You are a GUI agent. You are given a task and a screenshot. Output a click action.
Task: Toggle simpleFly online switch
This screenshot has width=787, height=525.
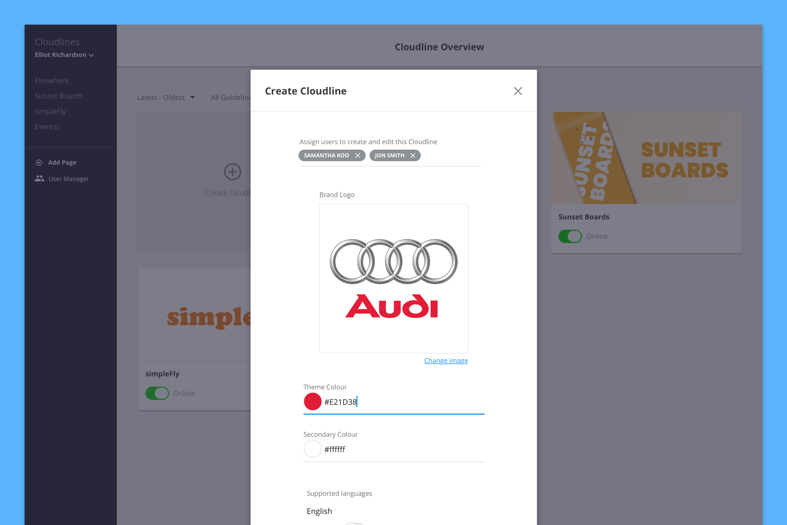pyautogui.click(x=157, y=393)
